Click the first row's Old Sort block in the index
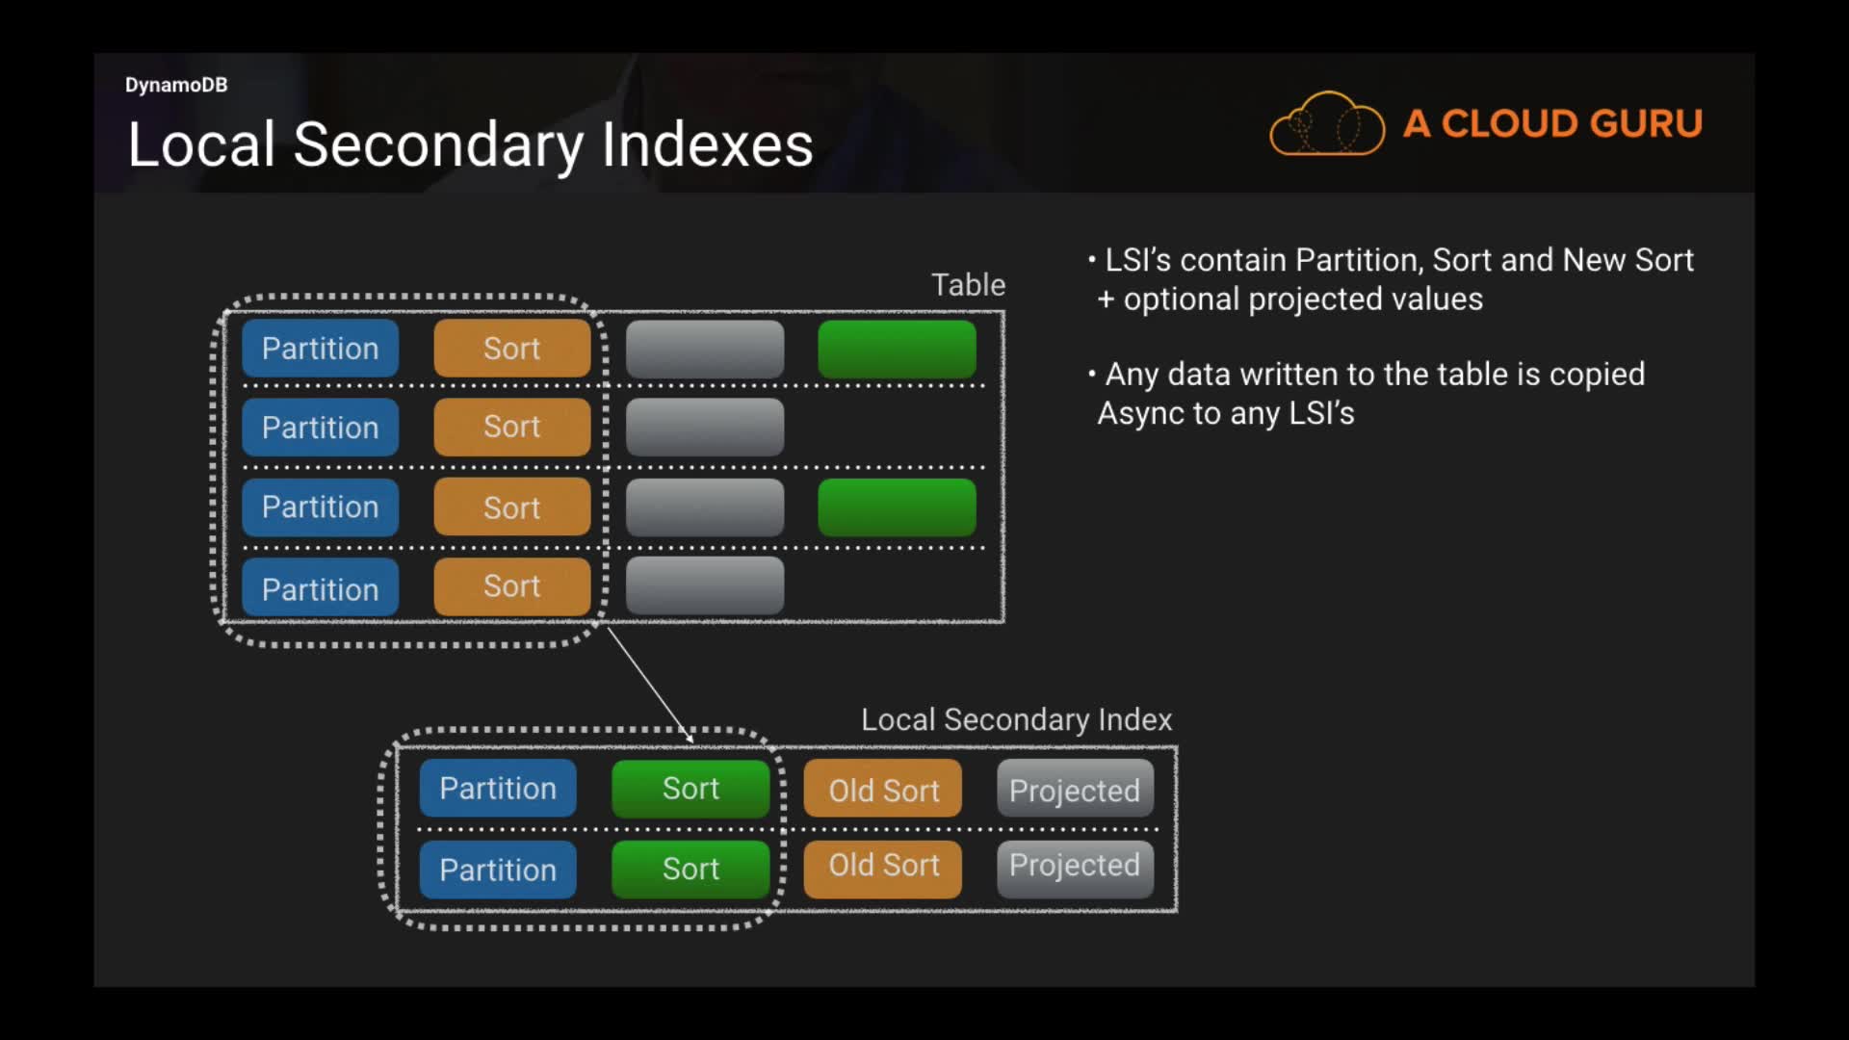The image size is (1849, 1040). [x=883, y=790]
